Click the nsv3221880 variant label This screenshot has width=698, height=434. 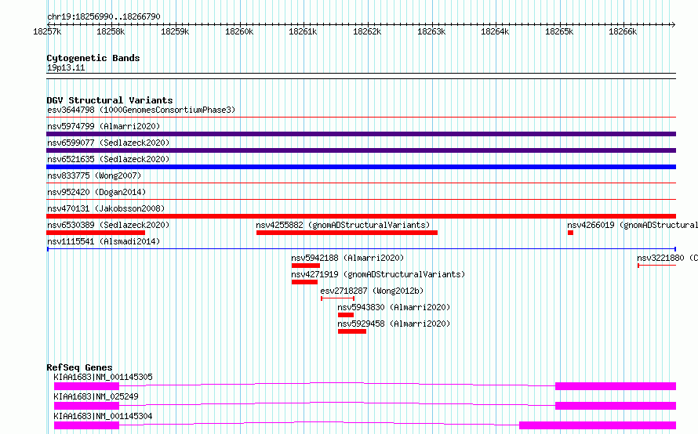pyautogui.click(x=667, y=258)
